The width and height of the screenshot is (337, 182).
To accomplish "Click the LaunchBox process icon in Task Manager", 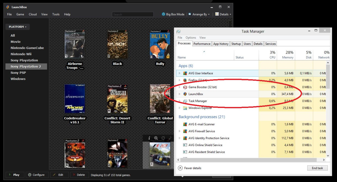I will click(185, 94).
